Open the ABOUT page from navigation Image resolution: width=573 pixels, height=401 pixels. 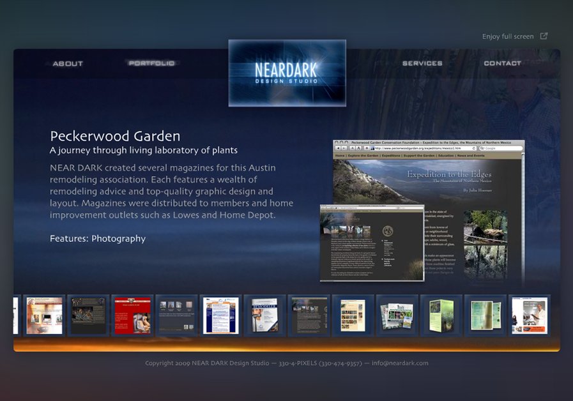[68, 64]
